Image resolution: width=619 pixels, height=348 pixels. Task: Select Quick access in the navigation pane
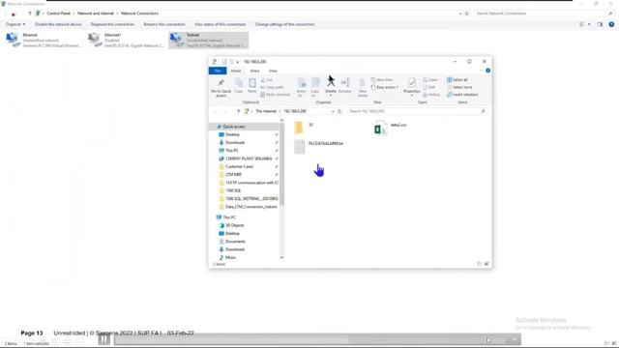tap(234, 127)
